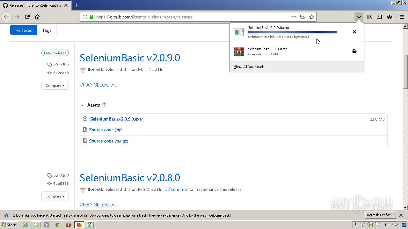Show hidden system tray icons

click(355, 225)
